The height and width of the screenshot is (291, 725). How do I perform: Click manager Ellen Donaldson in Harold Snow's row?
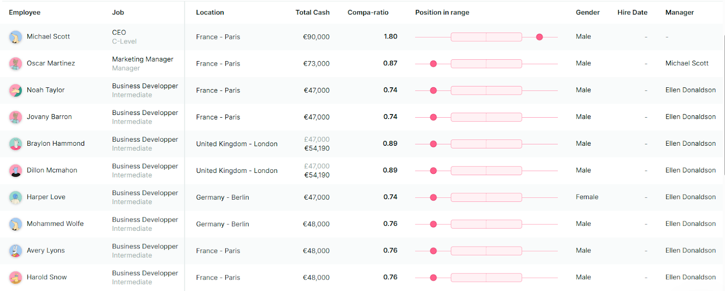(x=691, y=277)
